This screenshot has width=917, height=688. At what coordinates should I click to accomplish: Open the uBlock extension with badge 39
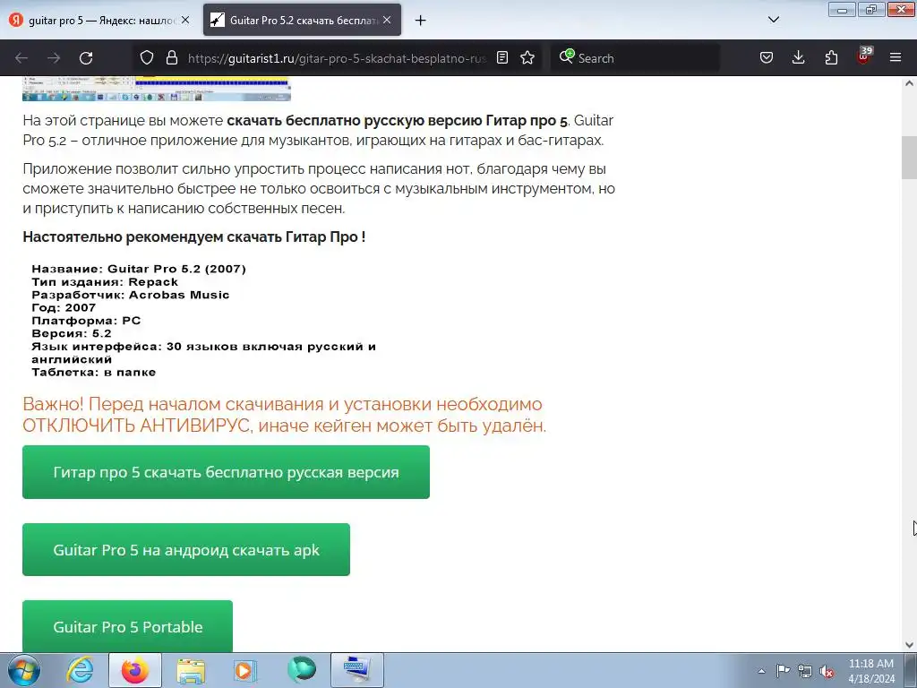[x=864, y=56]
